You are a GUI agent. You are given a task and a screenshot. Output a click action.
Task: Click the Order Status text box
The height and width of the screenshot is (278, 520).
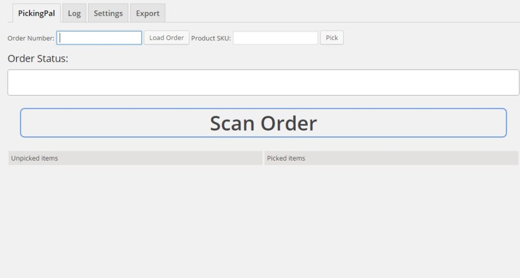tap(263, 82)
